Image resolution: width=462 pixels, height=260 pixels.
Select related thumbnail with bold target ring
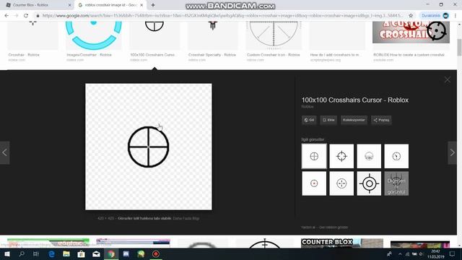tap(369, 183)
